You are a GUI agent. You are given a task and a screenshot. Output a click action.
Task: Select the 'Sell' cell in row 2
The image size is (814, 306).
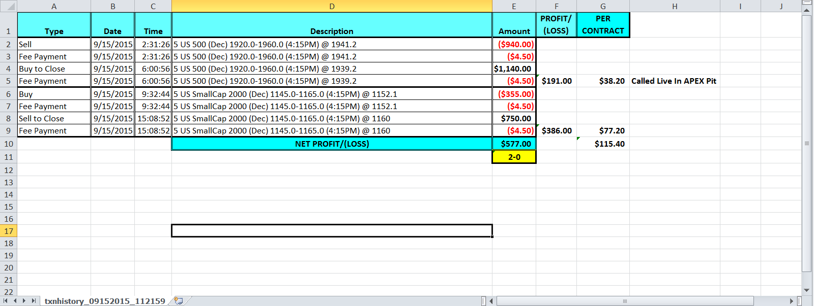[x=54, y=44]
